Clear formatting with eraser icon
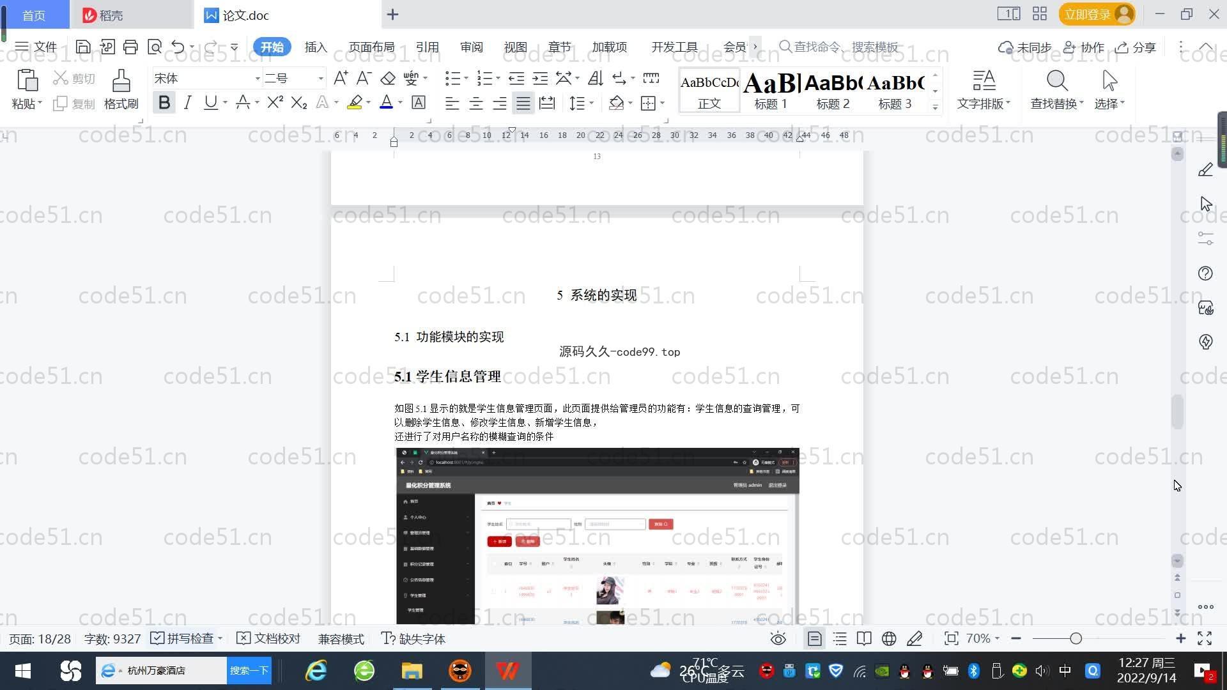The height and width of the screenshot is (690, 1227). tap(387, 78)
